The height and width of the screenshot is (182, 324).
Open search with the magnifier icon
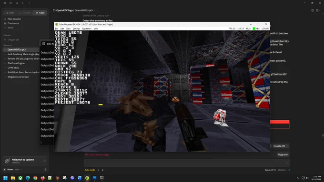coord(17,3)
